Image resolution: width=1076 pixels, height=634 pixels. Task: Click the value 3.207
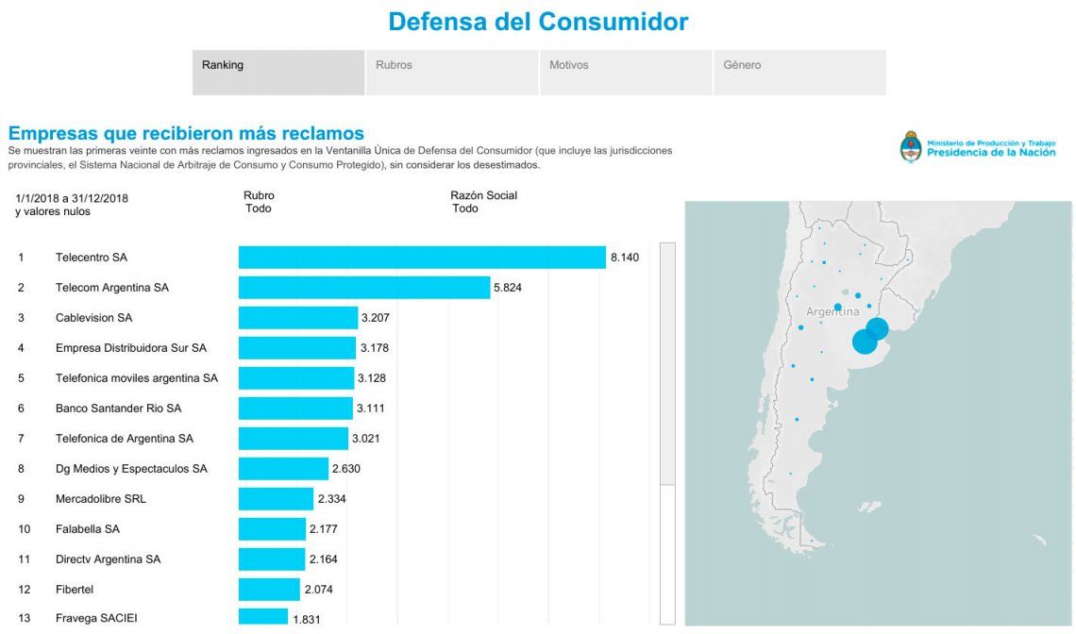click(376, 318)
